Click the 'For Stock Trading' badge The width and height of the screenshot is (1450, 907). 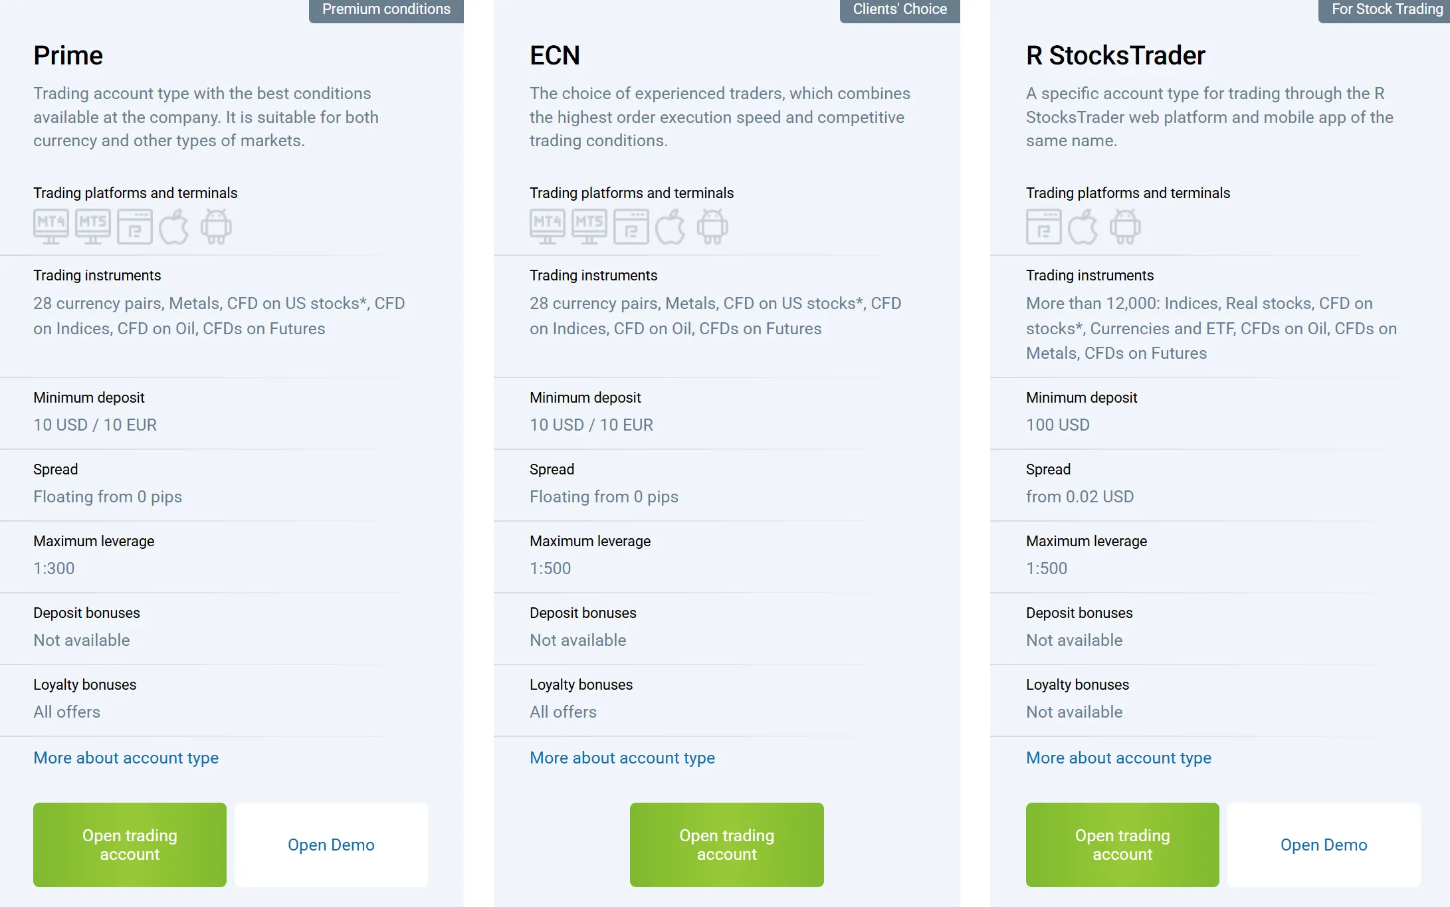click(1384, 10)
